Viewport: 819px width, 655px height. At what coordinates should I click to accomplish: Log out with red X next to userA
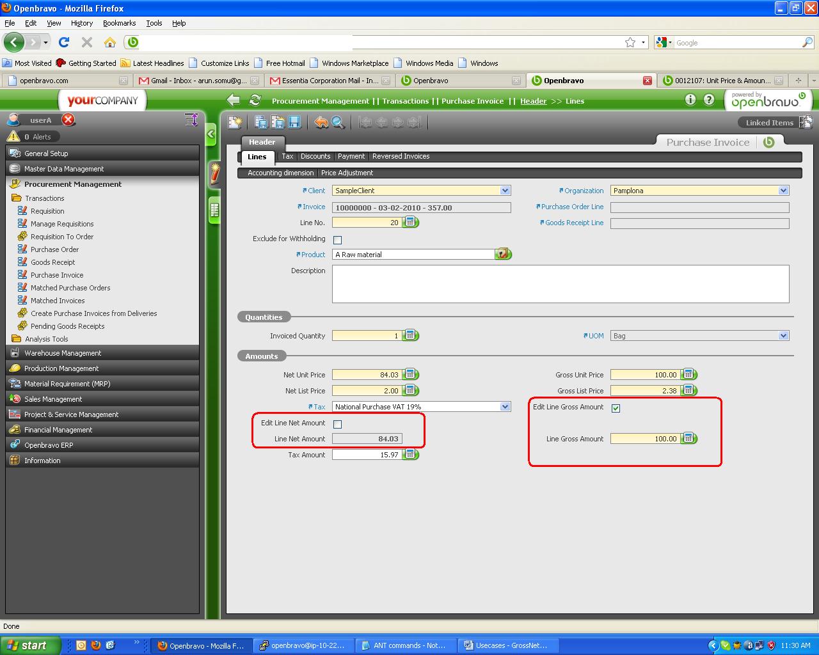(68, 120)
